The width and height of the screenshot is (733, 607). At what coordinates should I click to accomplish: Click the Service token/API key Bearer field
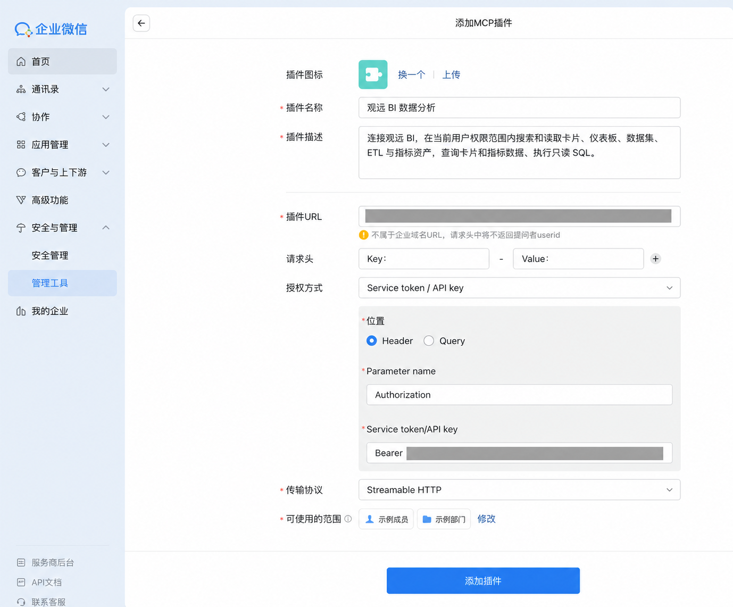point(519,453)
